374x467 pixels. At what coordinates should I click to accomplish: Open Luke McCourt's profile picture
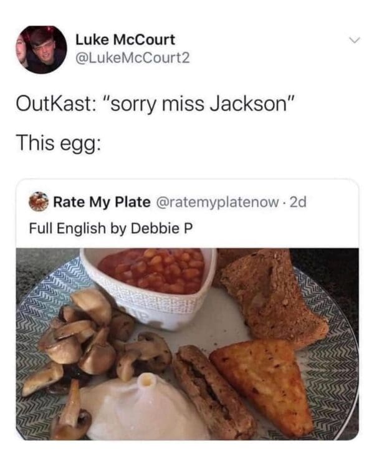41,49
